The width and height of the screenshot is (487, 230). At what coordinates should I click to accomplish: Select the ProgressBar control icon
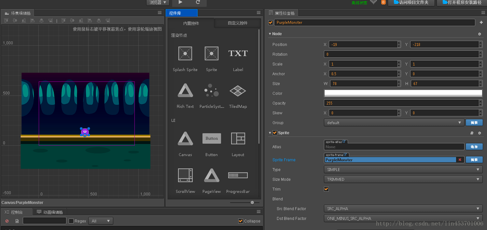tap(238, 175)
